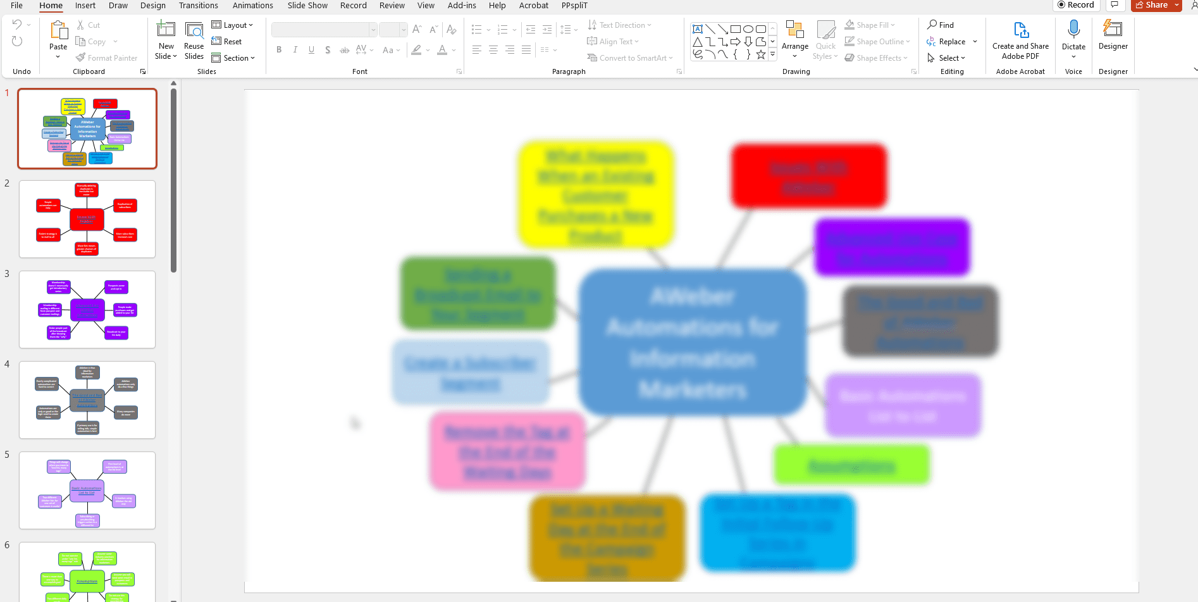Select the central AWeber Automations shape
Viewport: 1198px width, 602px height.
point(693,342)
